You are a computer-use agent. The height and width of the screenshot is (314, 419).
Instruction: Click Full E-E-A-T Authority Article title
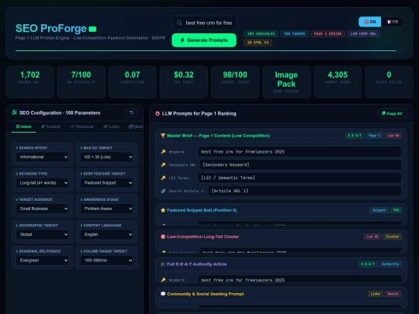pos(196,264)
